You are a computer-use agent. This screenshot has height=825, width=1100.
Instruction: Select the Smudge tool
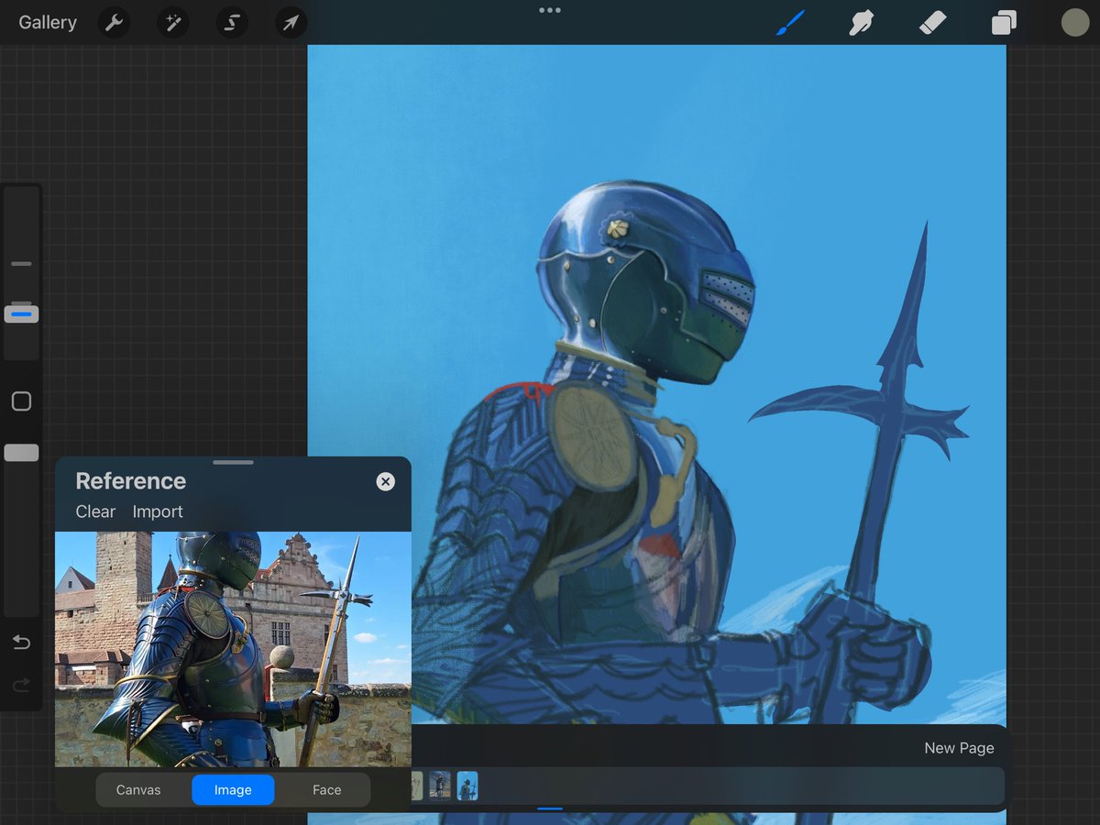point(862,21)
